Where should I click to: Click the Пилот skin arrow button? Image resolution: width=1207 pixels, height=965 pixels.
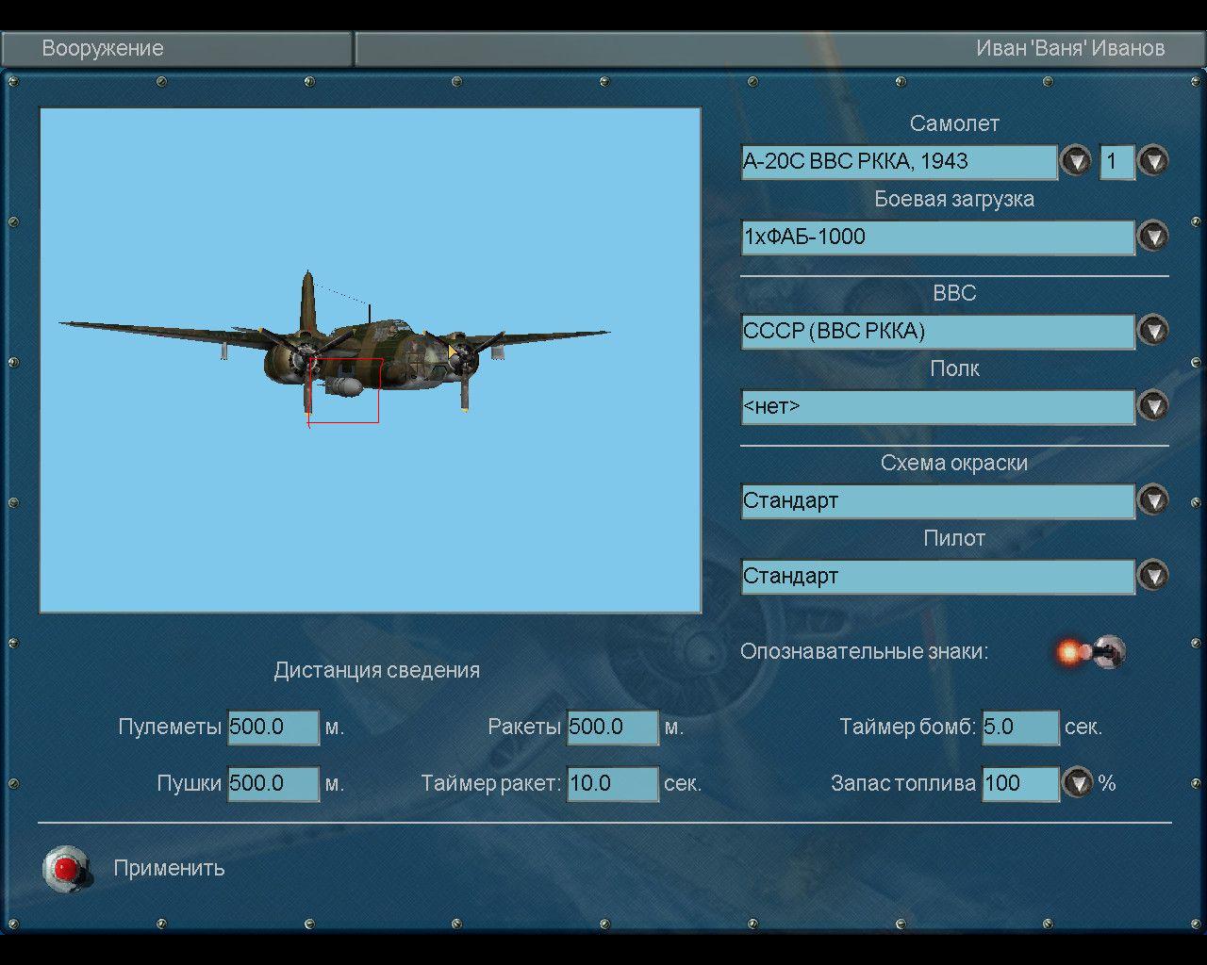coord(1152,576)
